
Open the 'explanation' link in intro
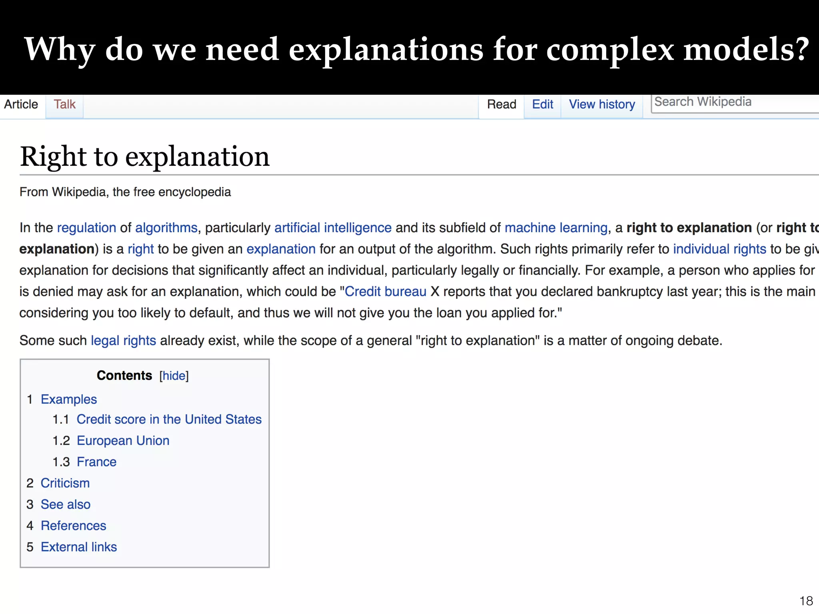click(281, 249)
